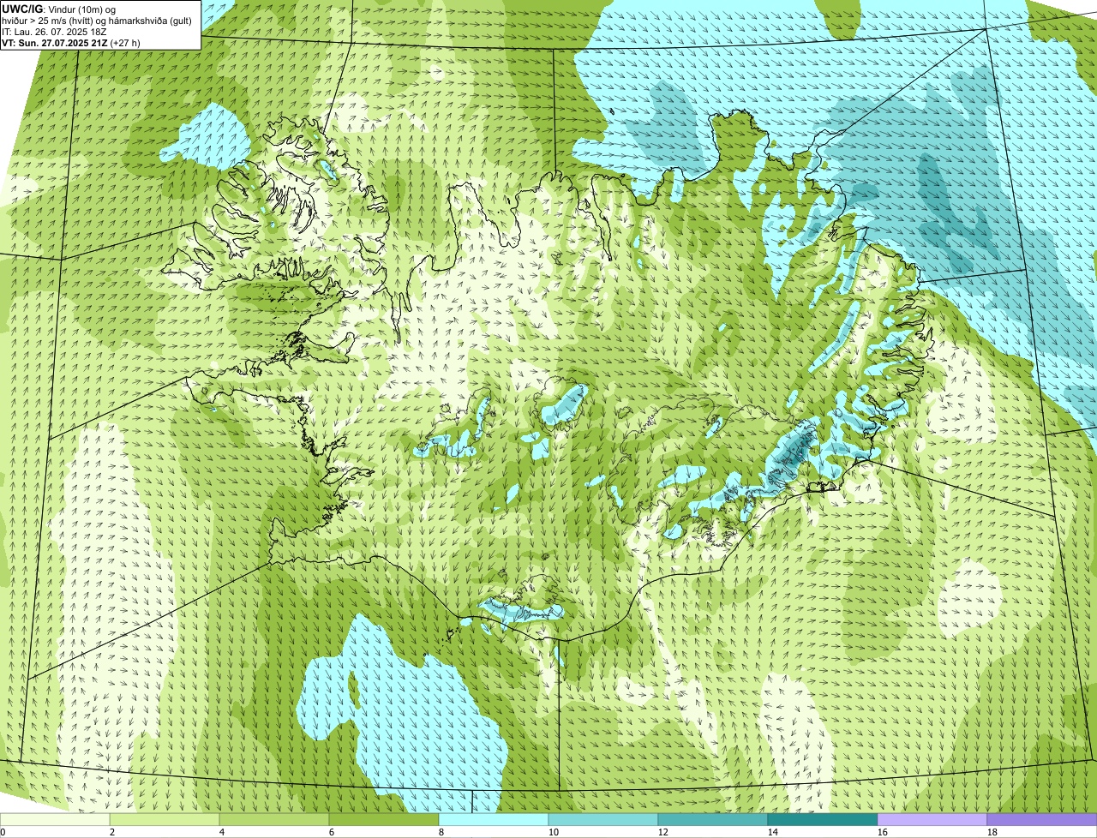The image size is (1097, 838).
Task: Click the "10" color scale label
Action: 554,832
